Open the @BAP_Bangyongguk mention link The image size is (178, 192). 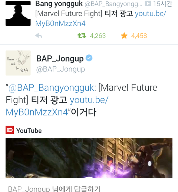[51, 88]
